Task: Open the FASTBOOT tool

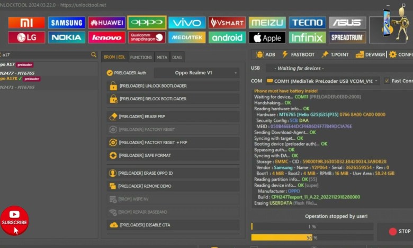Action: point(299,54)
